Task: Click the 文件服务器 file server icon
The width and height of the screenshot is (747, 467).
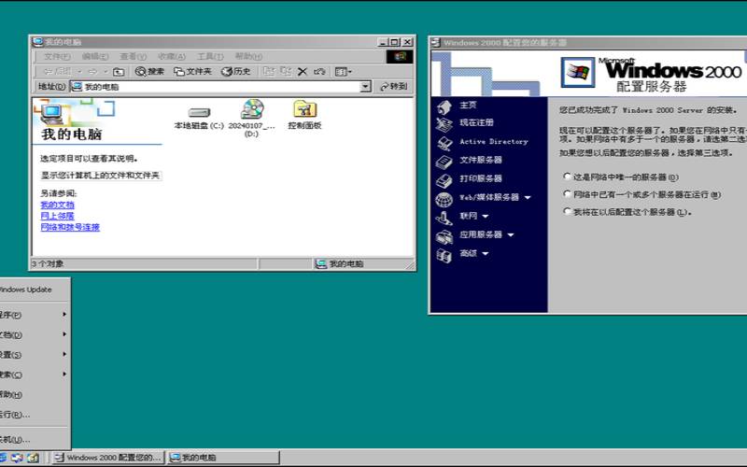Action: point(444,162)
